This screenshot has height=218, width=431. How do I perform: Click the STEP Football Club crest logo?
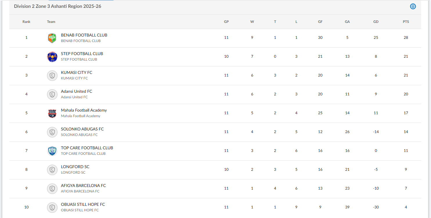52,57
